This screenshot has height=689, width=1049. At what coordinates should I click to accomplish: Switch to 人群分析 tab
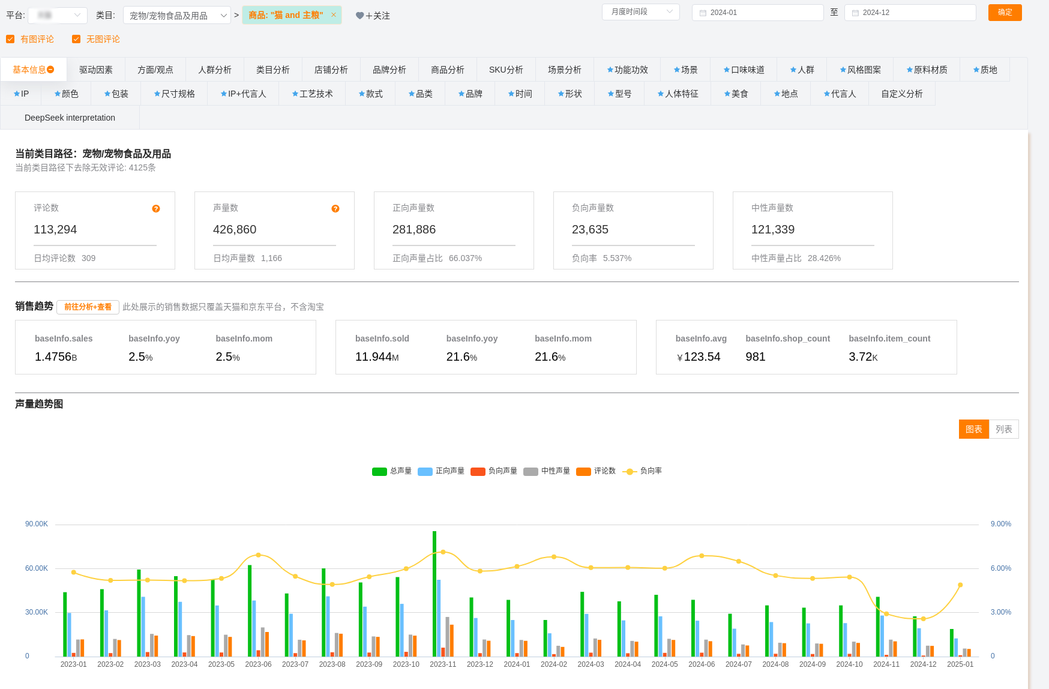point(215,70)
